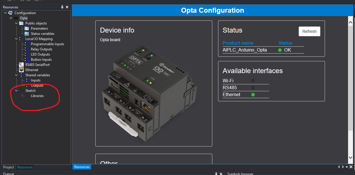
Task: Open the Relay Outputs mapping
Action: point(27,49)
